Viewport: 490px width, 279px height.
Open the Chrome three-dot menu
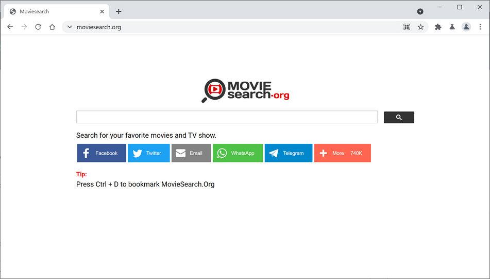(480, 27)
